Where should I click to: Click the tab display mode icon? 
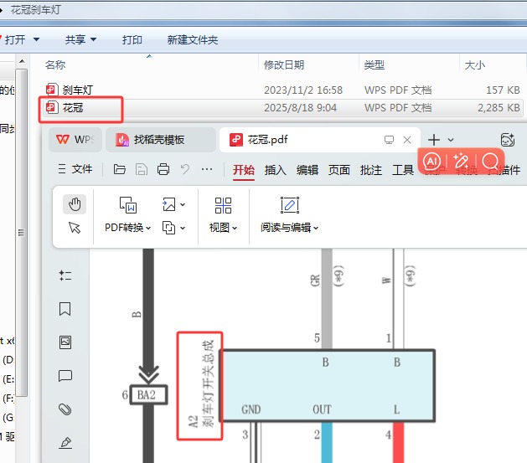click(x=389, y=140)
